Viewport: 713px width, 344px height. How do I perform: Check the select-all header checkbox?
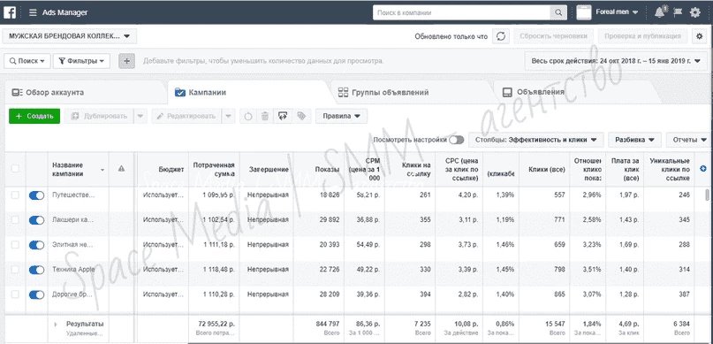(15, 169)
